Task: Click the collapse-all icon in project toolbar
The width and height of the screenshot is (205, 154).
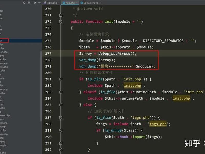Action: click(29, 3)
